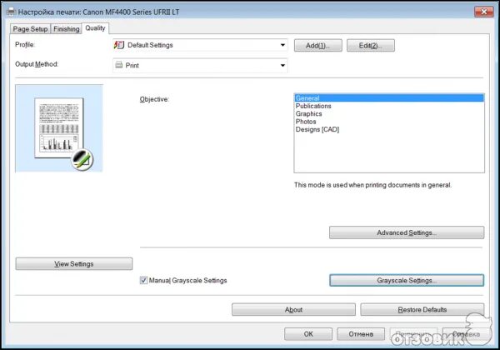Open Grayscale Settings dialog
The width and height of the screenshot is (500, 350).
(407, 281)
